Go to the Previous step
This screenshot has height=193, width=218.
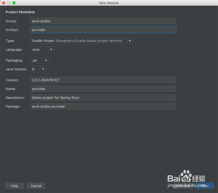click(183, 186)
